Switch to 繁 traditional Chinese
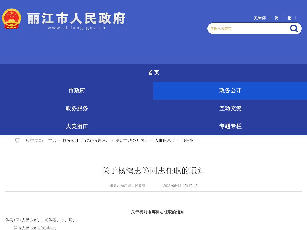 (x=289, y=18)
